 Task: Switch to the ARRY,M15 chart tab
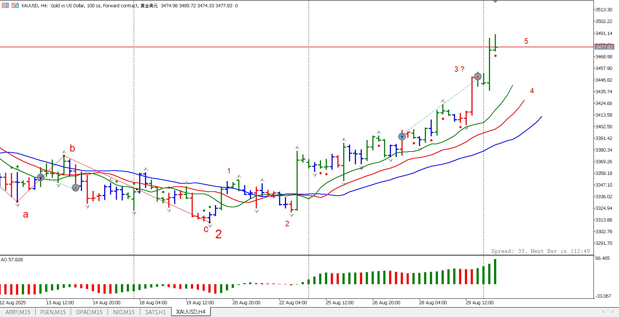pyautogui.click(x=18, y=312)
